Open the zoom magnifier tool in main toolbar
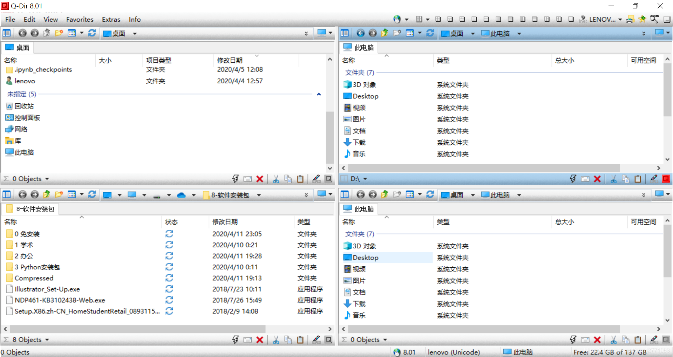Screen dimensions: 673x357 click(x=654, y=19)
